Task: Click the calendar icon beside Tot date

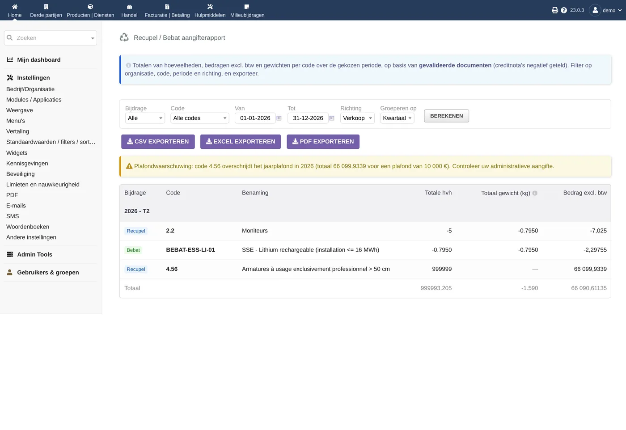Action: pos(332,118)
